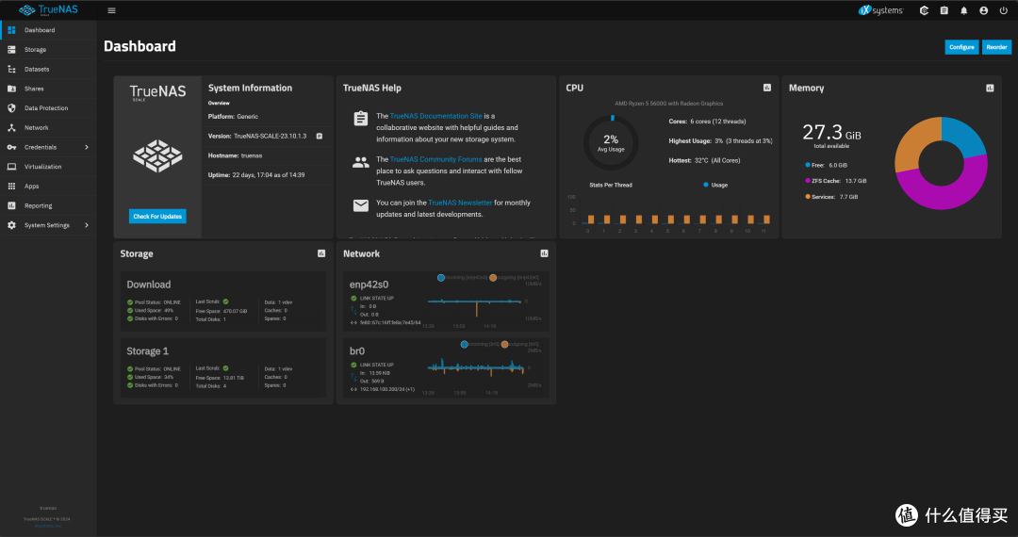Open Network reports chart icon
The image size is (1018, 537).
click(544, 253)
